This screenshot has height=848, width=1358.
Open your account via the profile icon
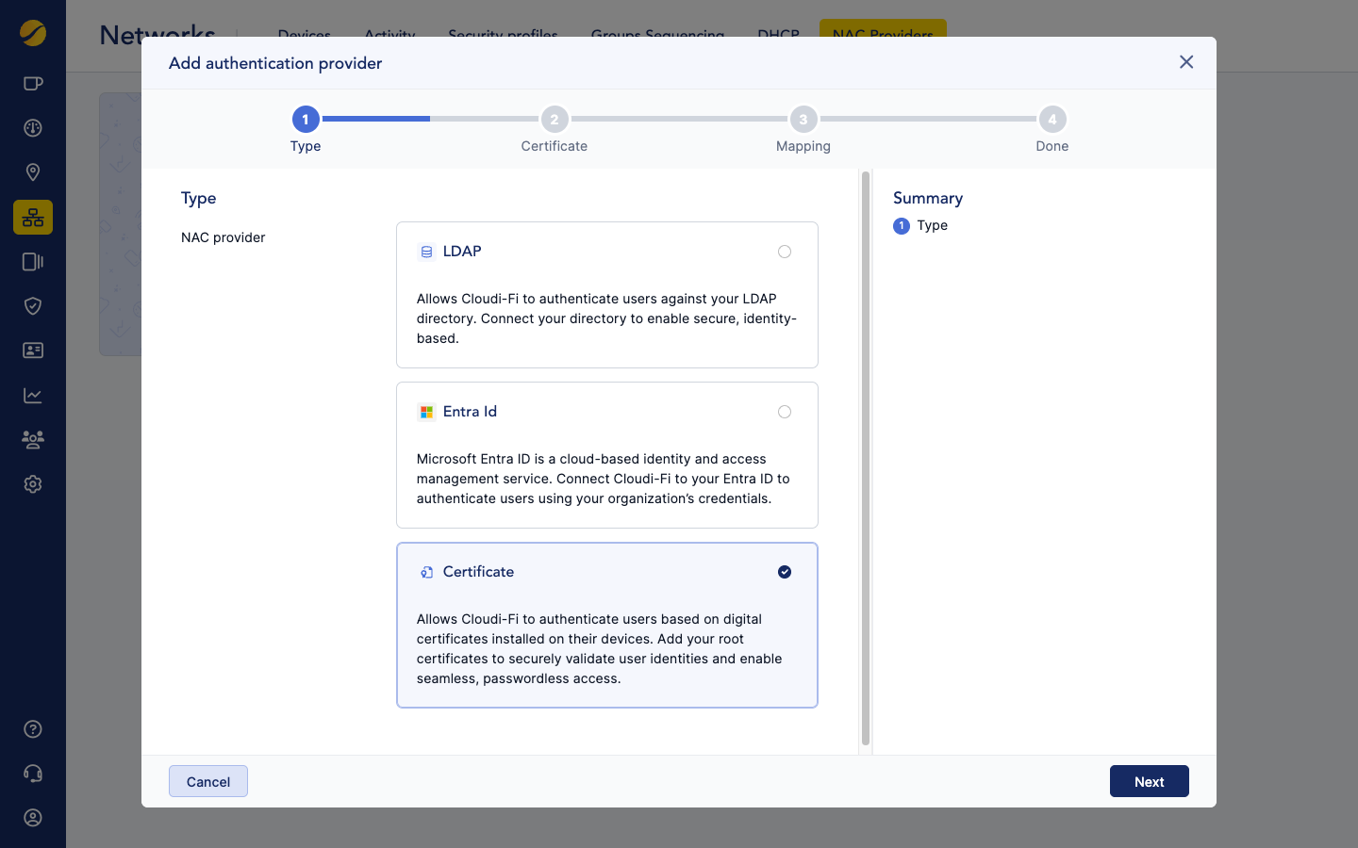32,817
